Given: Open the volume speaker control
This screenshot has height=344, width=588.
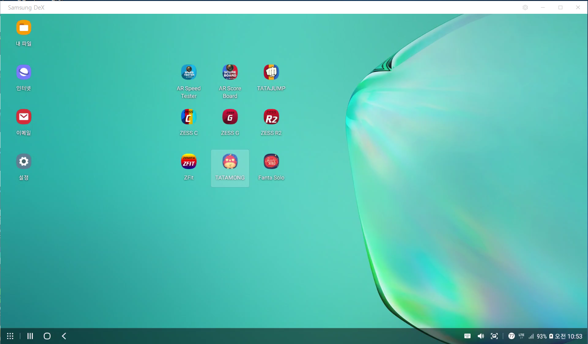Looking at the screenshot, I should pos(481,336).
